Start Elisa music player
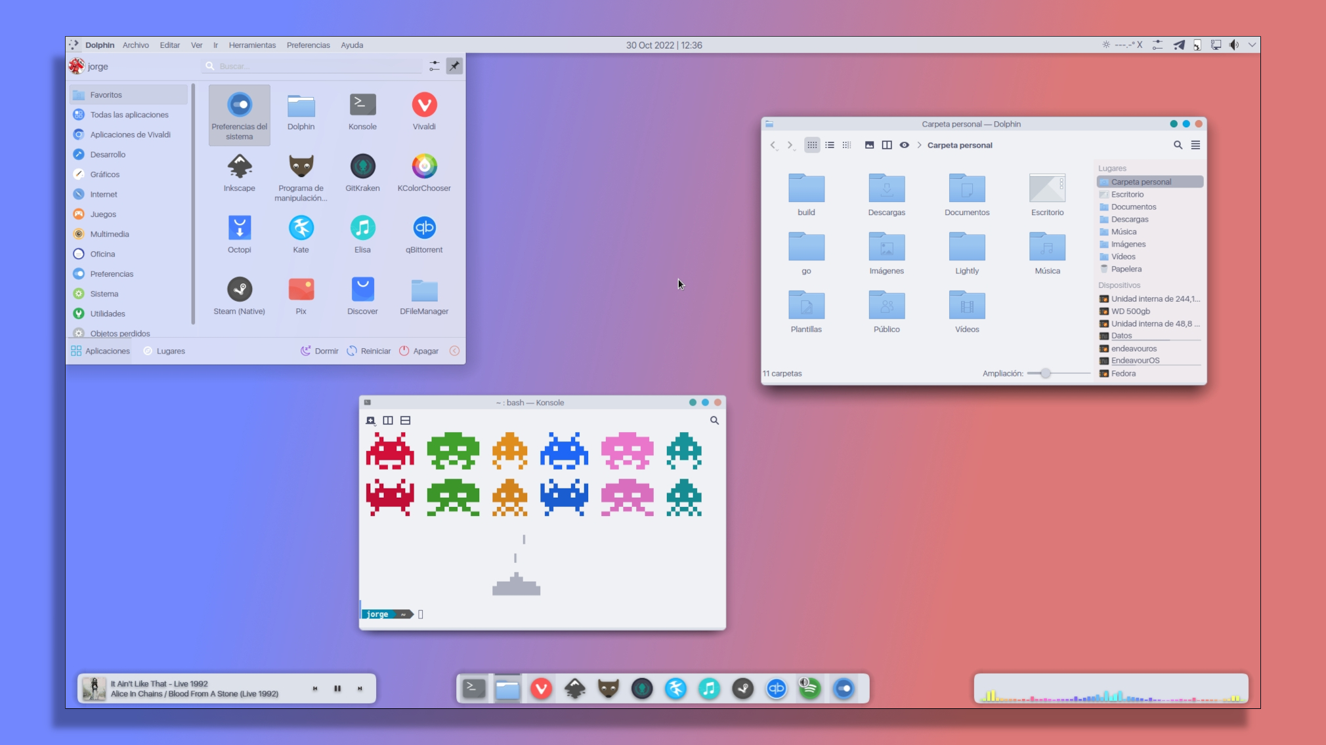The width and height of the screenshot is (1326, 745). [x=362, y=228]
